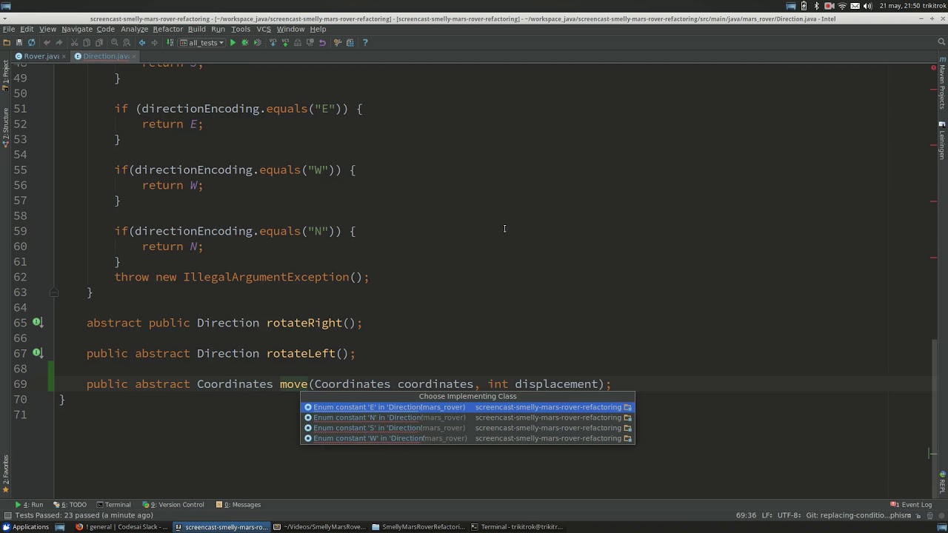Screen dimensions: 948x533
Task: Click the Make Project build icon
Action: [x=170, y=42]
